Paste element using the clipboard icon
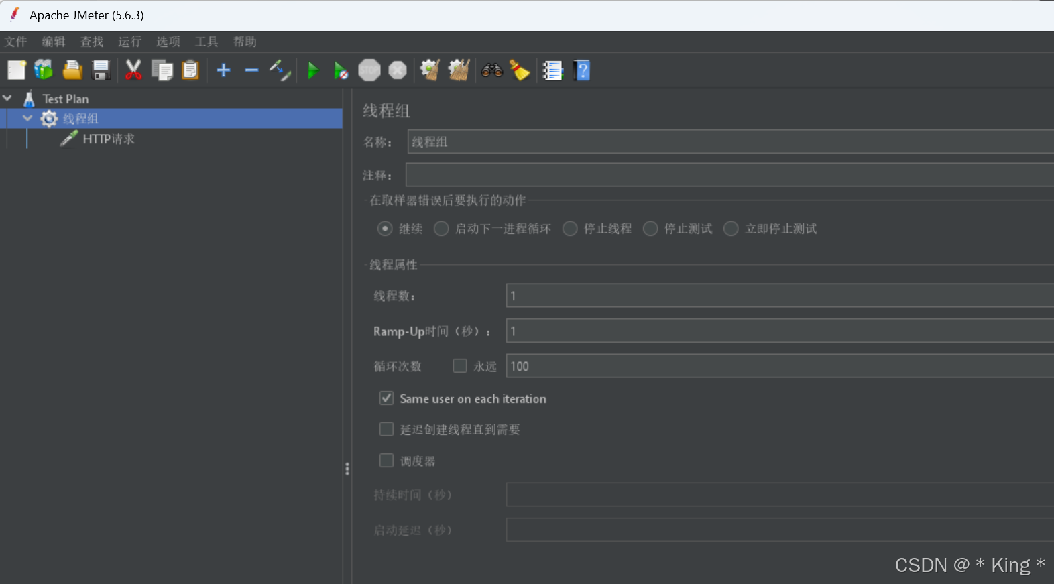 [x=191, y=70]
